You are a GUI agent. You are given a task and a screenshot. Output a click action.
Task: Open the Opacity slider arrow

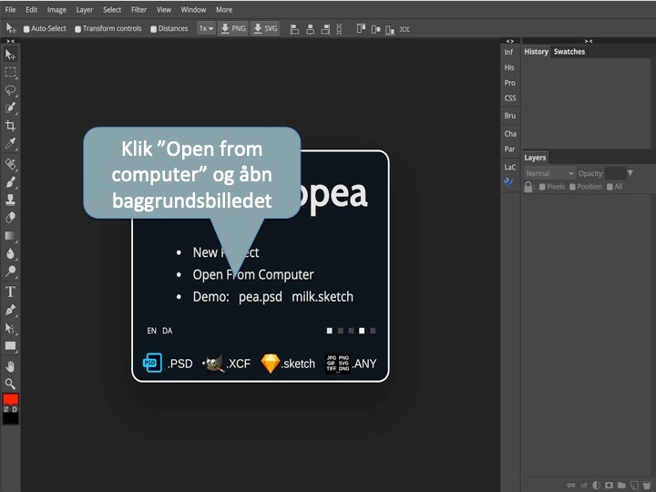coord(630,173)
